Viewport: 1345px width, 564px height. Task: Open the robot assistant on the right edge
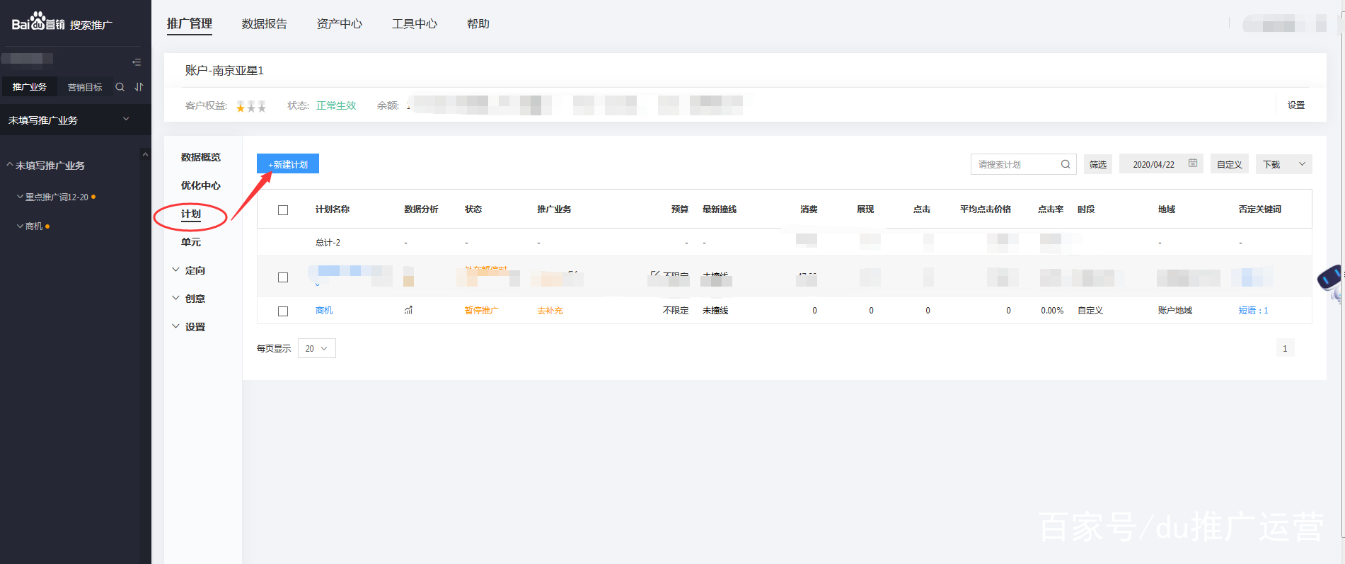[1330, 283]
